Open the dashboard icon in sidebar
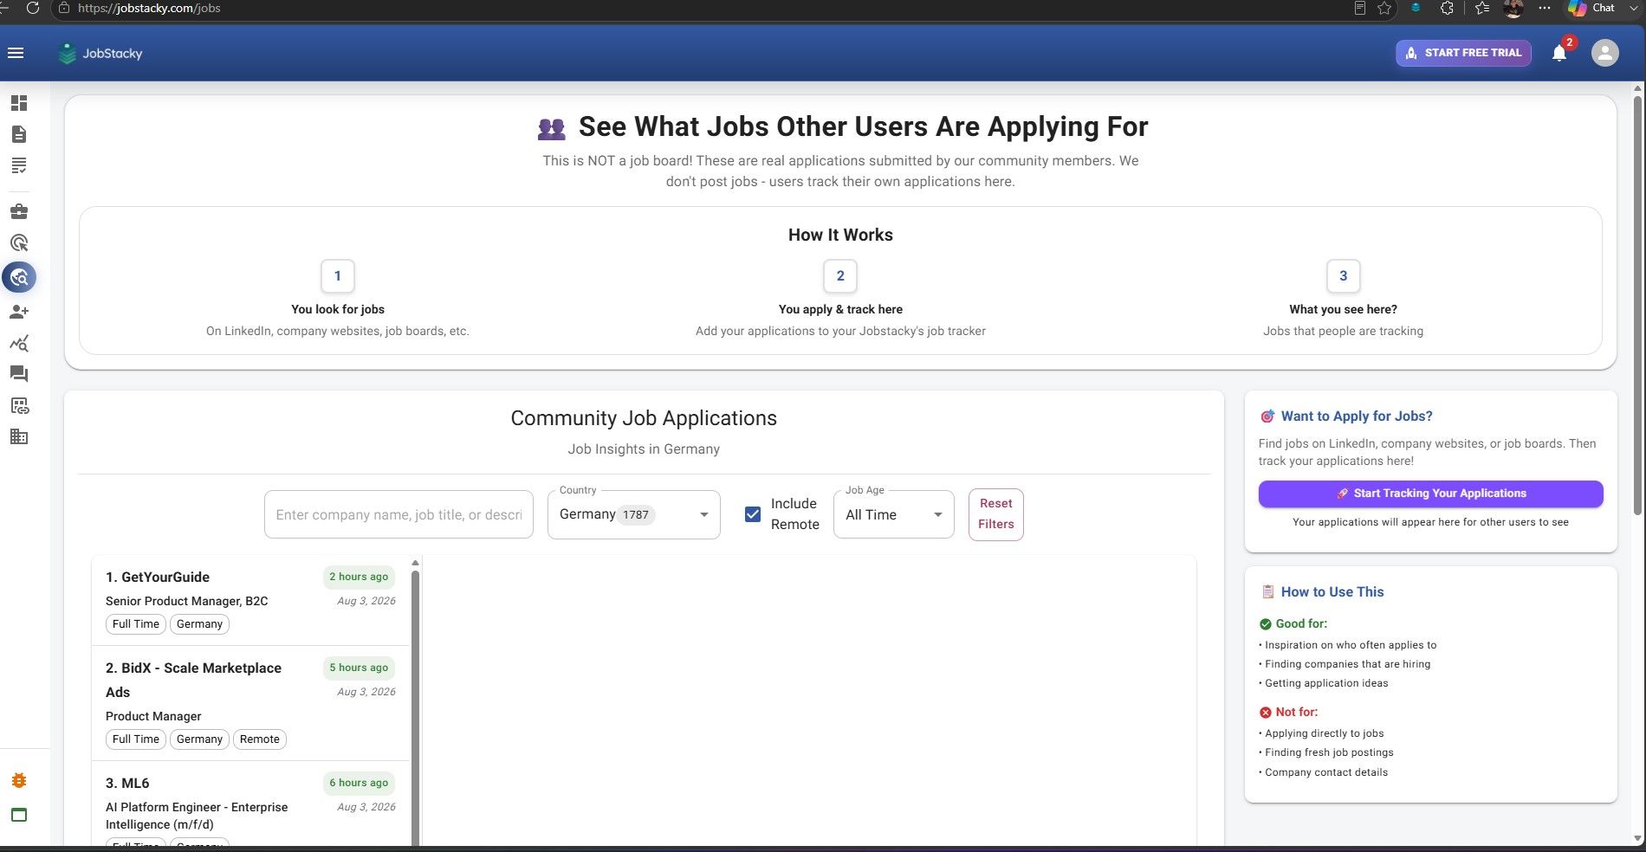The height and width of the screenshot is (852, 1646). point(19,103)
